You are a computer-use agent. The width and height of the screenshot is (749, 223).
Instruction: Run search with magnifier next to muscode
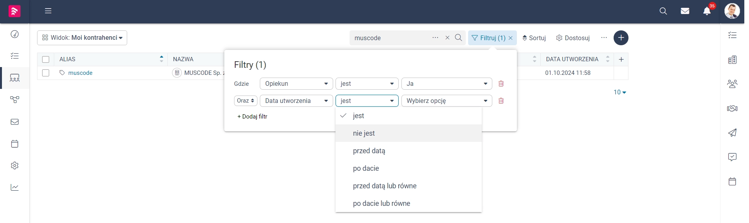pos(458,38)
